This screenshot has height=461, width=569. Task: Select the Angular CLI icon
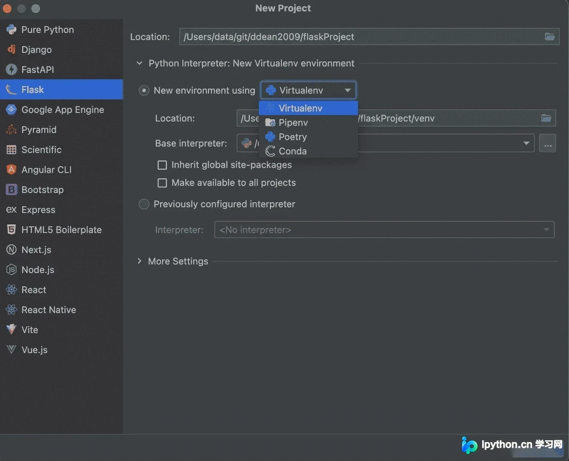coord(11,170)
